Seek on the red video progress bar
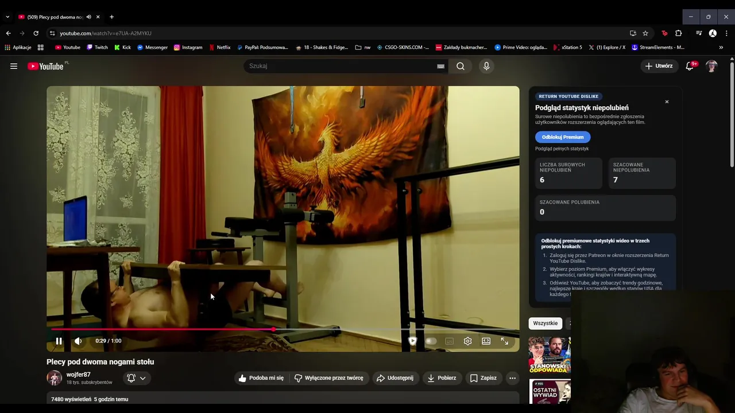 [284, 329]
